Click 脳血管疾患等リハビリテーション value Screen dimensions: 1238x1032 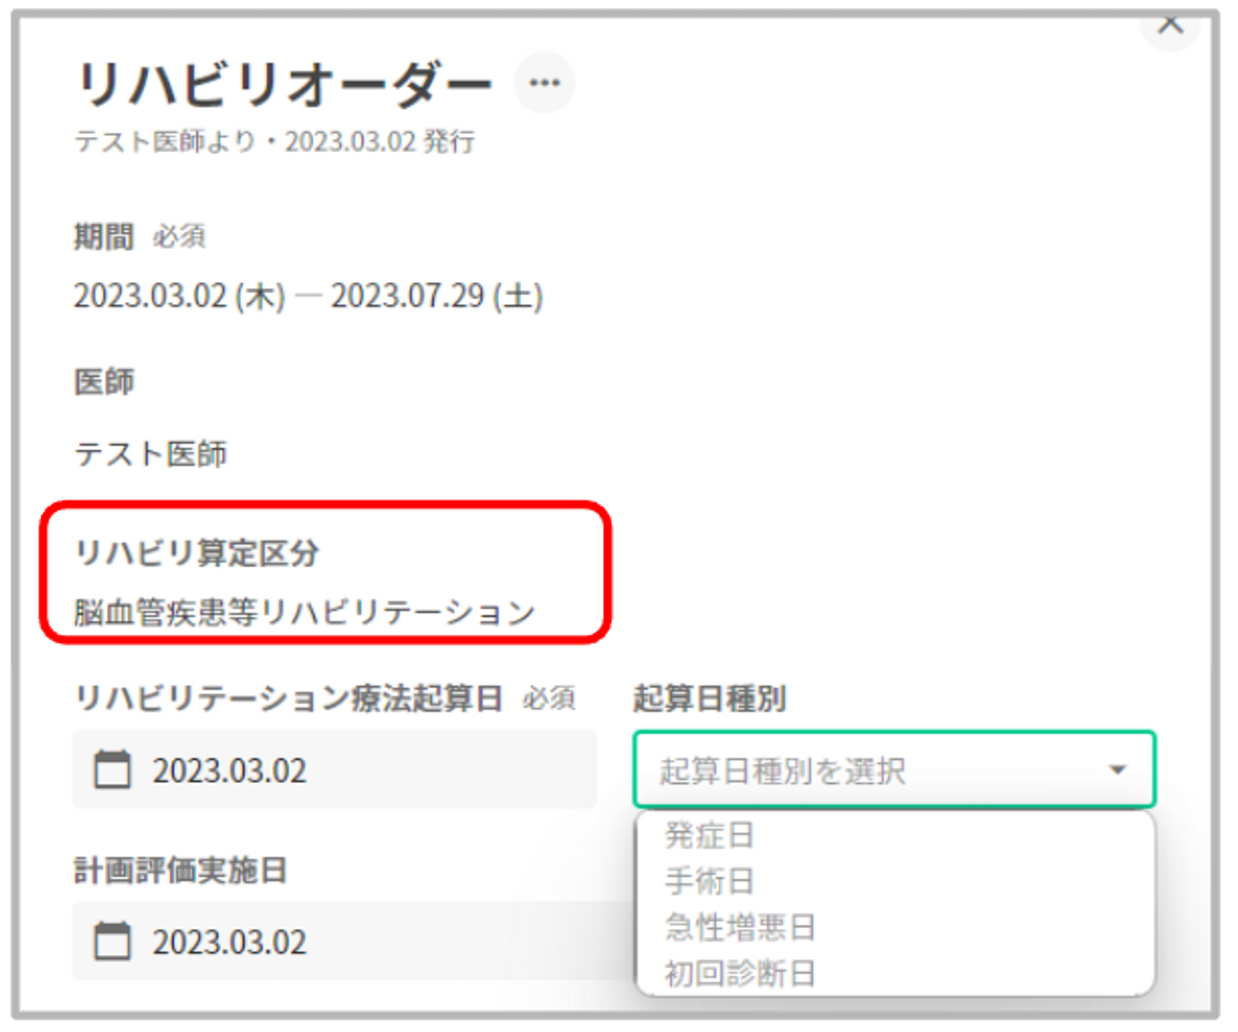[x=304, y=613]
